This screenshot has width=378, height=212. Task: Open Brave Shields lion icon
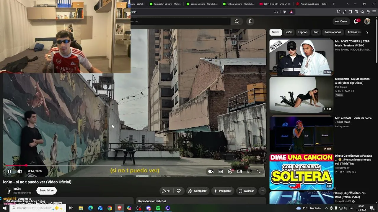point(285,12)
